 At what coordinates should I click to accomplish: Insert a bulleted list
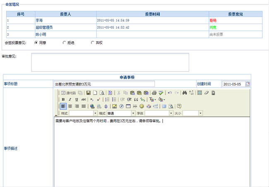[x=114, y=99]
